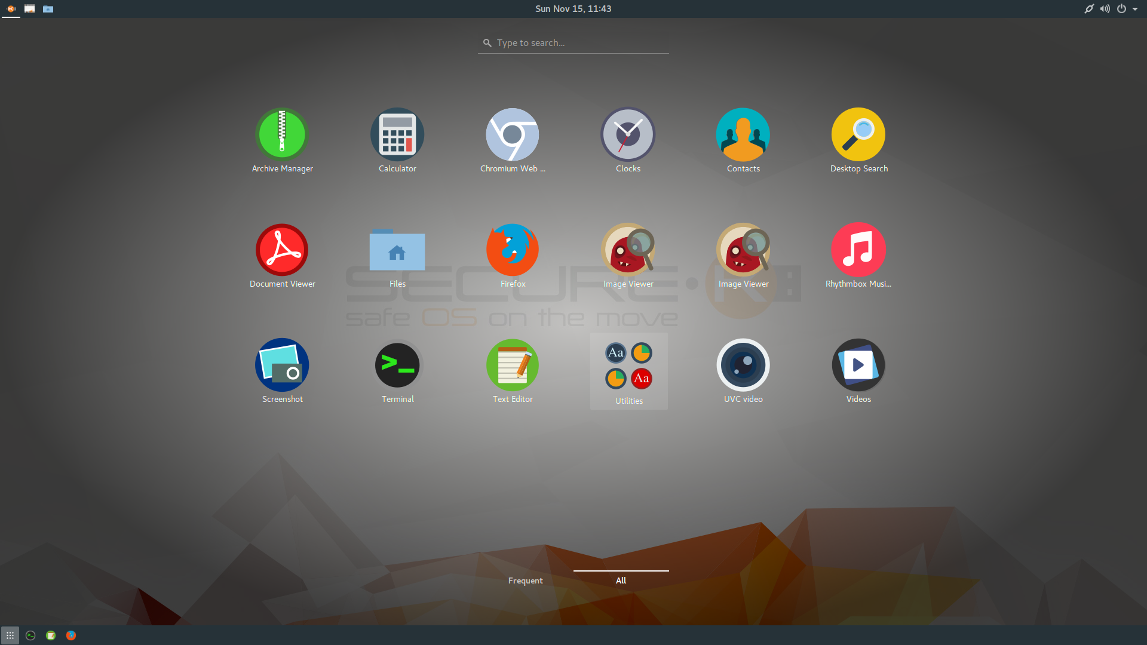Open the network connection indicator
Viewport: 1147px width, 645px height.
[1089, 9]
